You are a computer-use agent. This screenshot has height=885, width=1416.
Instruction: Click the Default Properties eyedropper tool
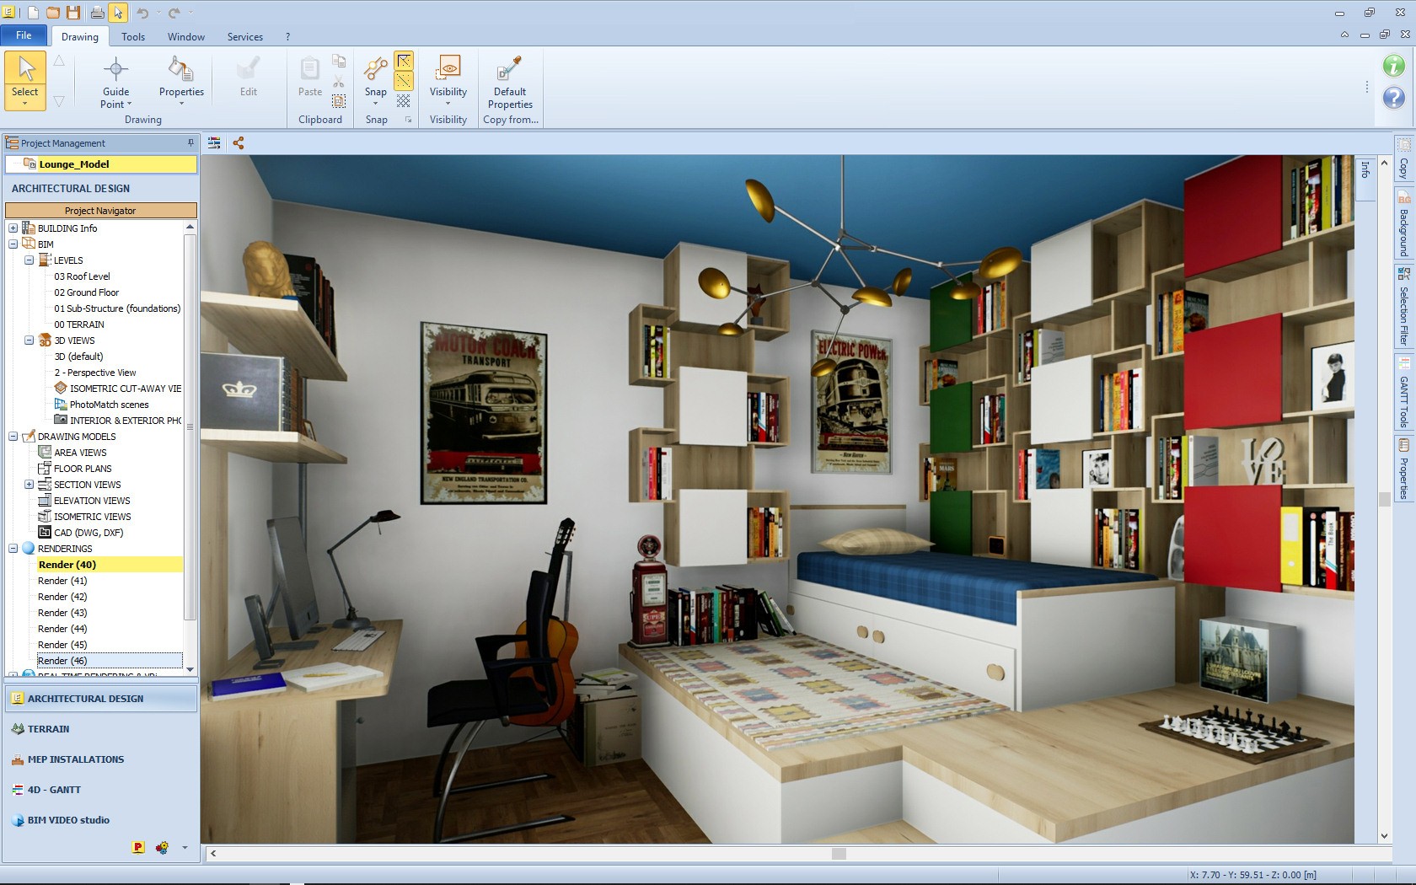tap(510, 82)
